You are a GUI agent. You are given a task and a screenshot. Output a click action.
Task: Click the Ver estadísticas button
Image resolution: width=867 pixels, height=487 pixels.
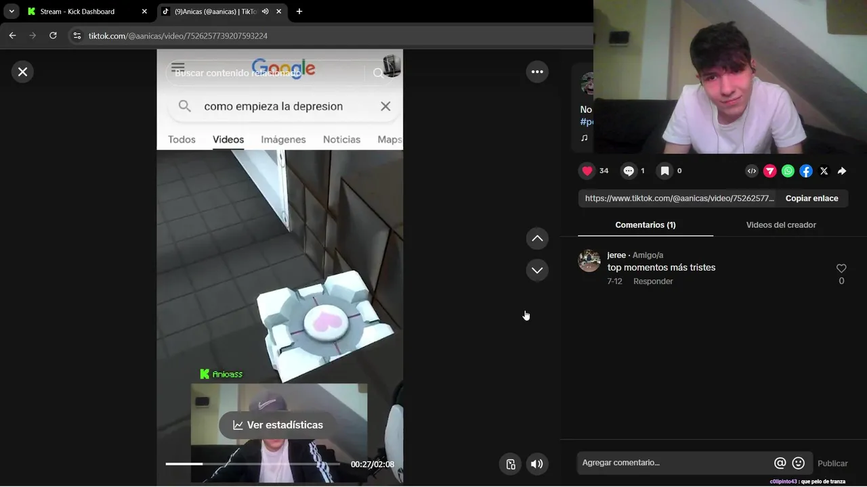pyautogui.click(x=278, y=425)
